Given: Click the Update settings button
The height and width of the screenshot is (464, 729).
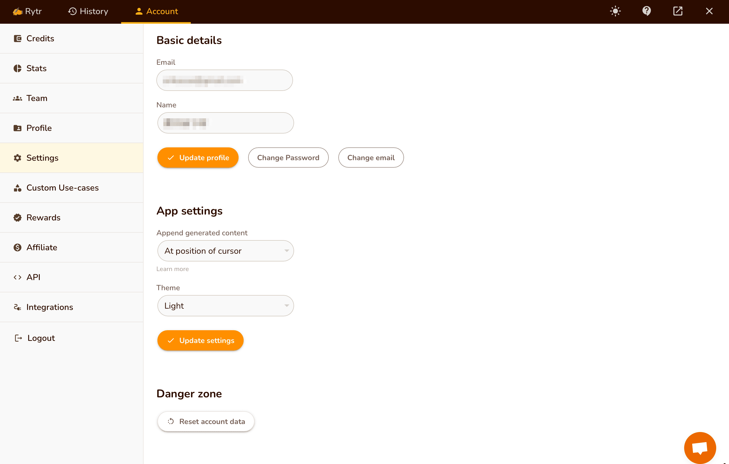Looking at the screenshot, I should 200,340.
